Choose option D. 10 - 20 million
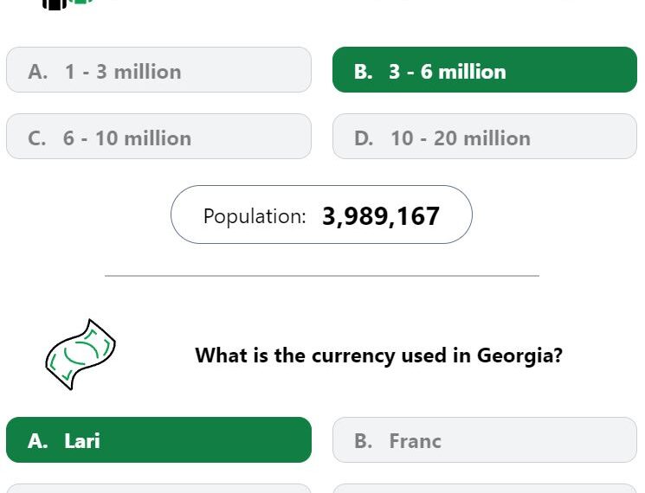 485,137
